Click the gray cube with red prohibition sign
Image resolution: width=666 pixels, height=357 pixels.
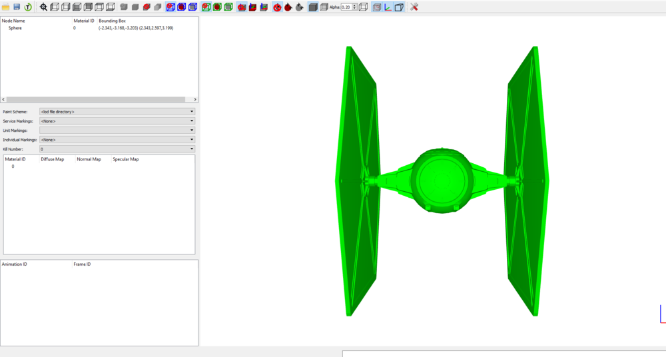(x=147, y=7)
